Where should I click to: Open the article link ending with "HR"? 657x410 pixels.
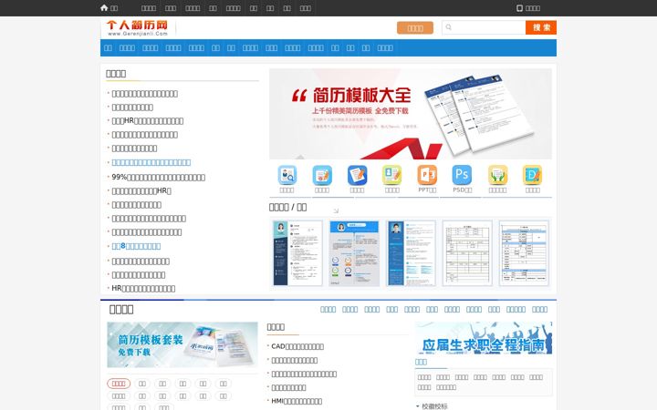[x=141, y=191]
